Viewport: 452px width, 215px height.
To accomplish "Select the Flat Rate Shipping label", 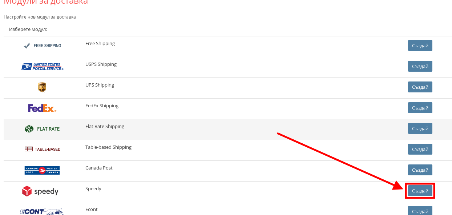I will click(x=105, y=127).
